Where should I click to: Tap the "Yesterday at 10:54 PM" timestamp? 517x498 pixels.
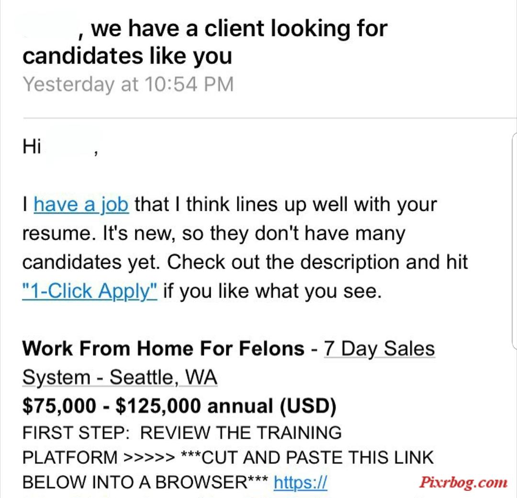(x=128, y=84)
